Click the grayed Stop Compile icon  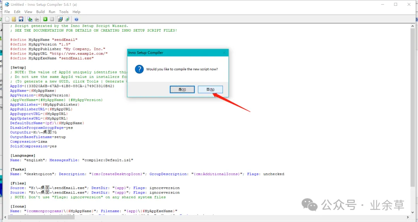pyautogui.click(x=37, y=19)
